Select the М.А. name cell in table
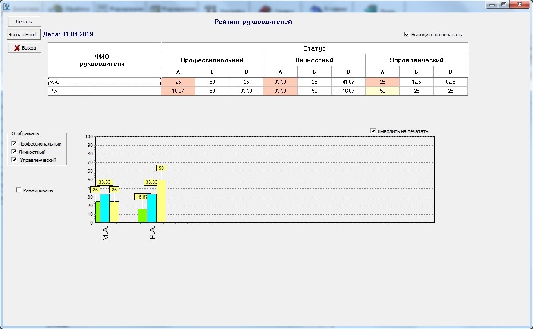533x329 pixels. point(104,82)
